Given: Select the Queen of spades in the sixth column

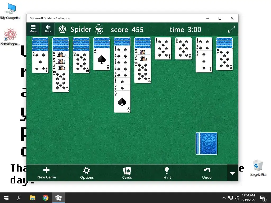Looking at the screenshot, I should click(142, 52).
